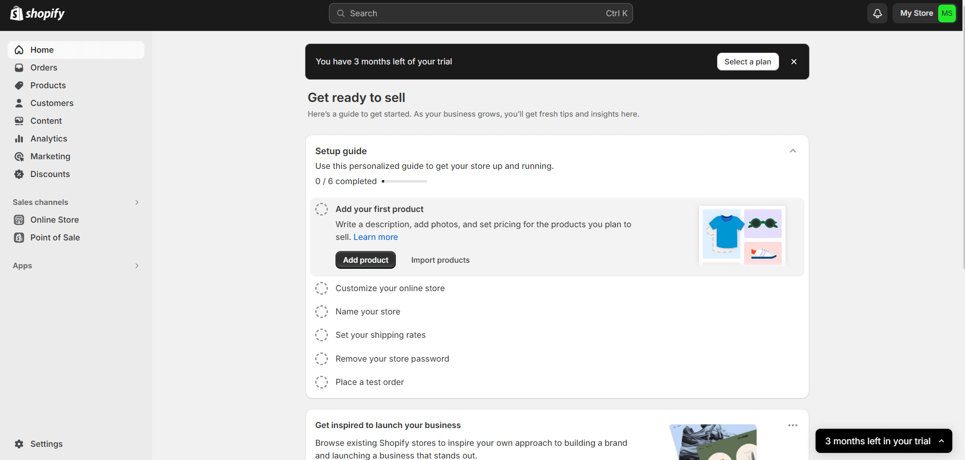Go to Customers in sidebar

(52, 103)
